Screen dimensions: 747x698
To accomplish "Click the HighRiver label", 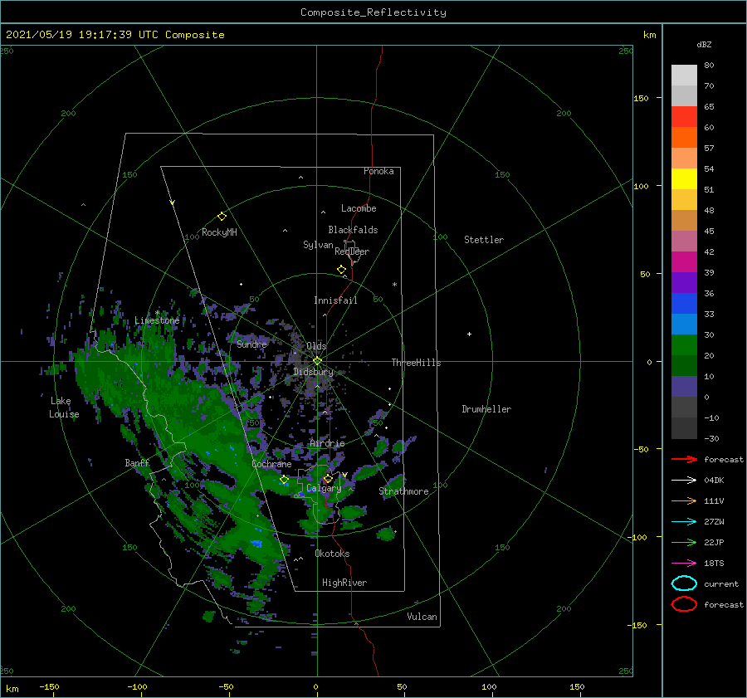I will coord(344,583).
